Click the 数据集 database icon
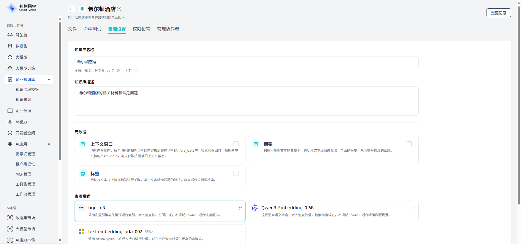The width and height of the screenshot is (521, 244). pos(10,46)
